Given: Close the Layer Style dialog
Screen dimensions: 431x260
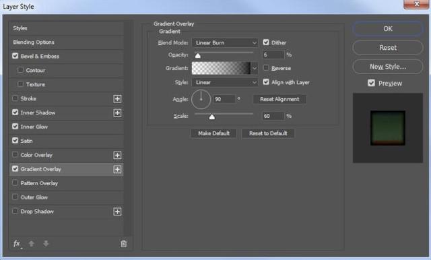Looking at the screenshot, I should pos(416,4).
